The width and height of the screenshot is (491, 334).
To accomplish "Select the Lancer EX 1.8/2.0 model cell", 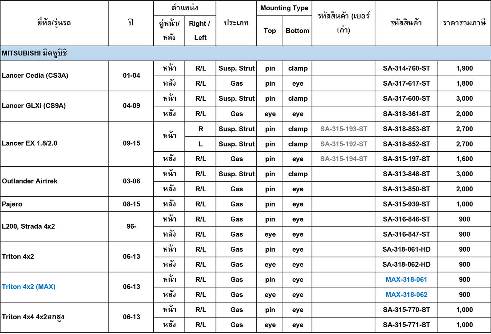I will click(x=54, y=144).
